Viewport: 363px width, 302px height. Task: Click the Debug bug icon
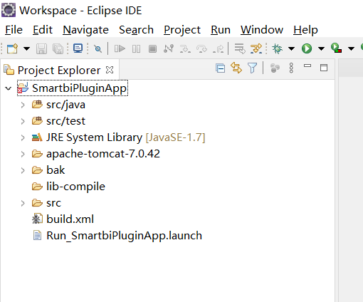[x=277, y=48]
